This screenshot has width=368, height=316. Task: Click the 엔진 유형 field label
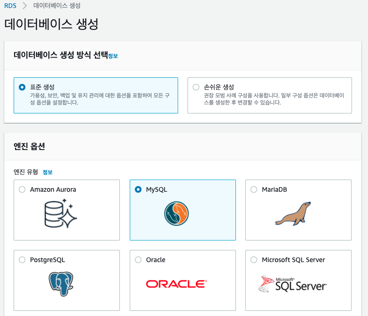click(26, 172)
